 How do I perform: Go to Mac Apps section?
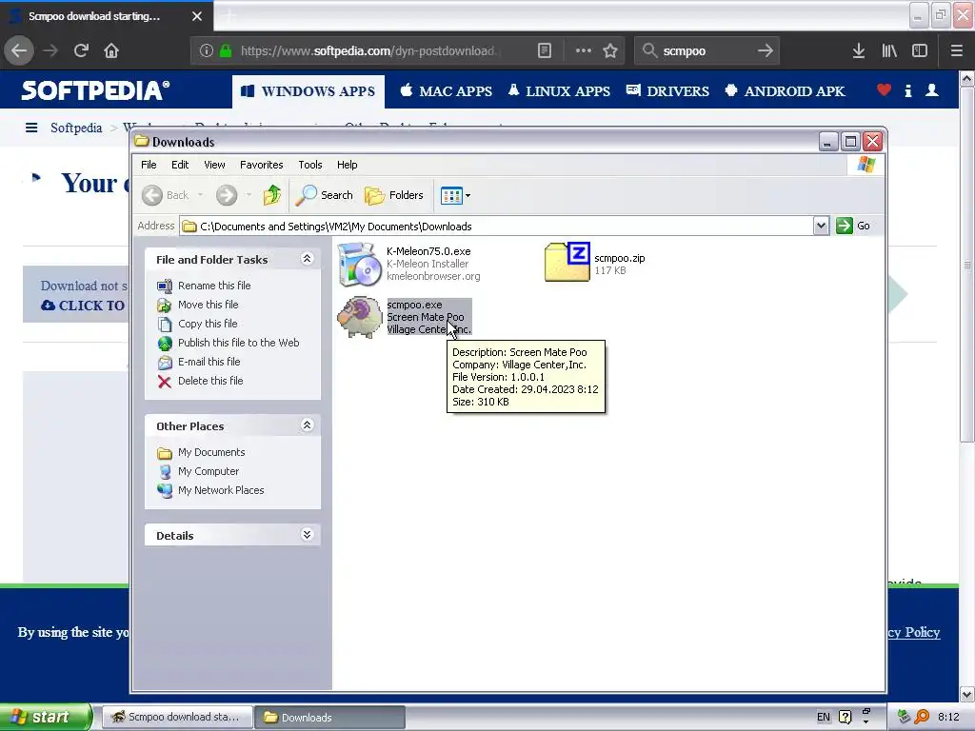pyautogui.click(x=446, y=91)
